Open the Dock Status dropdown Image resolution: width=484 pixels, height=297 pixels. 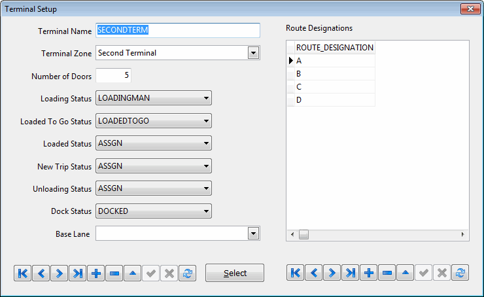(x=206, y=211)
